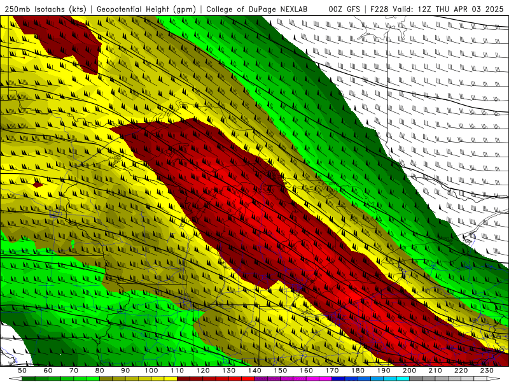
Task: Select the dark gray swatch starting at 200 kts
Action: (x=416, y=379)
